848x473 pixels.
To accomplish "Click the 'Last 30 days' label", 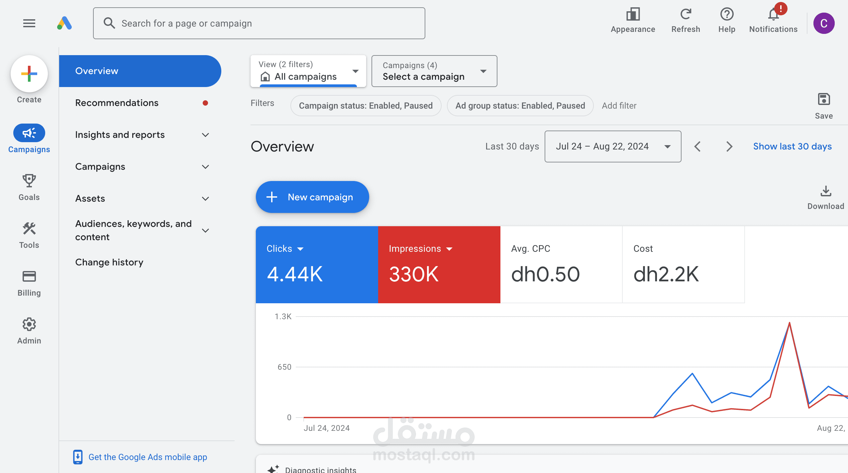I will 512,146.
